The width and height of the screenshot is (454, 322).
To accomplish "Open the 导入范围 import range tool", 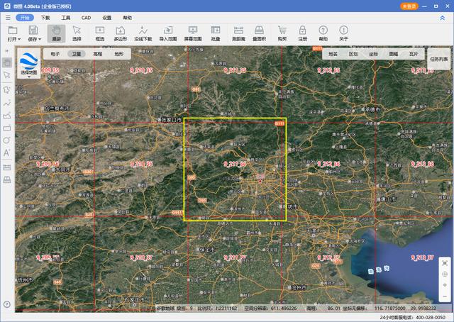I will pyautogui.click(x=168, y=33).
